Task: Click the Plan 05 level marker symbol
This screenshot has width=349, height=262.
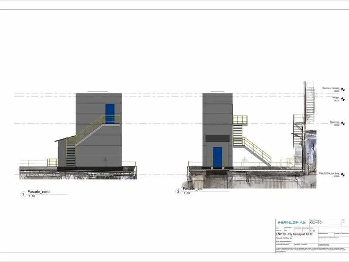Action: coord(343,175)
